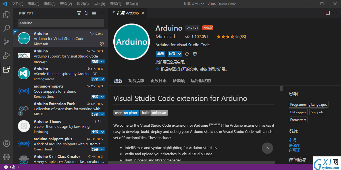
Task: Click the build unknown badge
Action: pyautogui.click(x=154, y=113)
